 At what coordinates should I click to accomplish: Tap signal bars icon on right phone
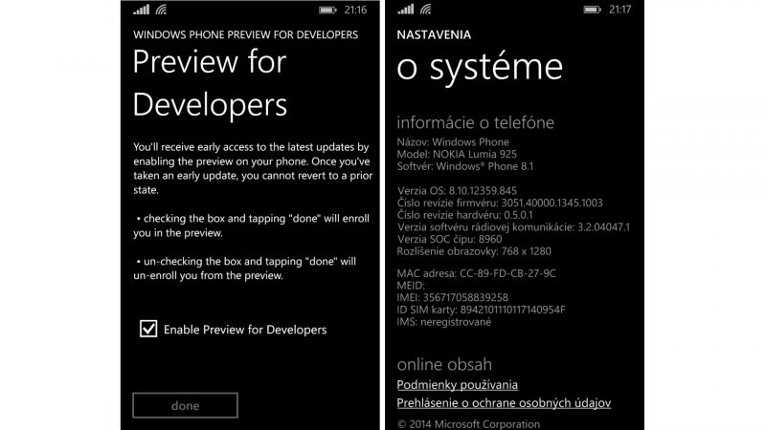(405, 10)
